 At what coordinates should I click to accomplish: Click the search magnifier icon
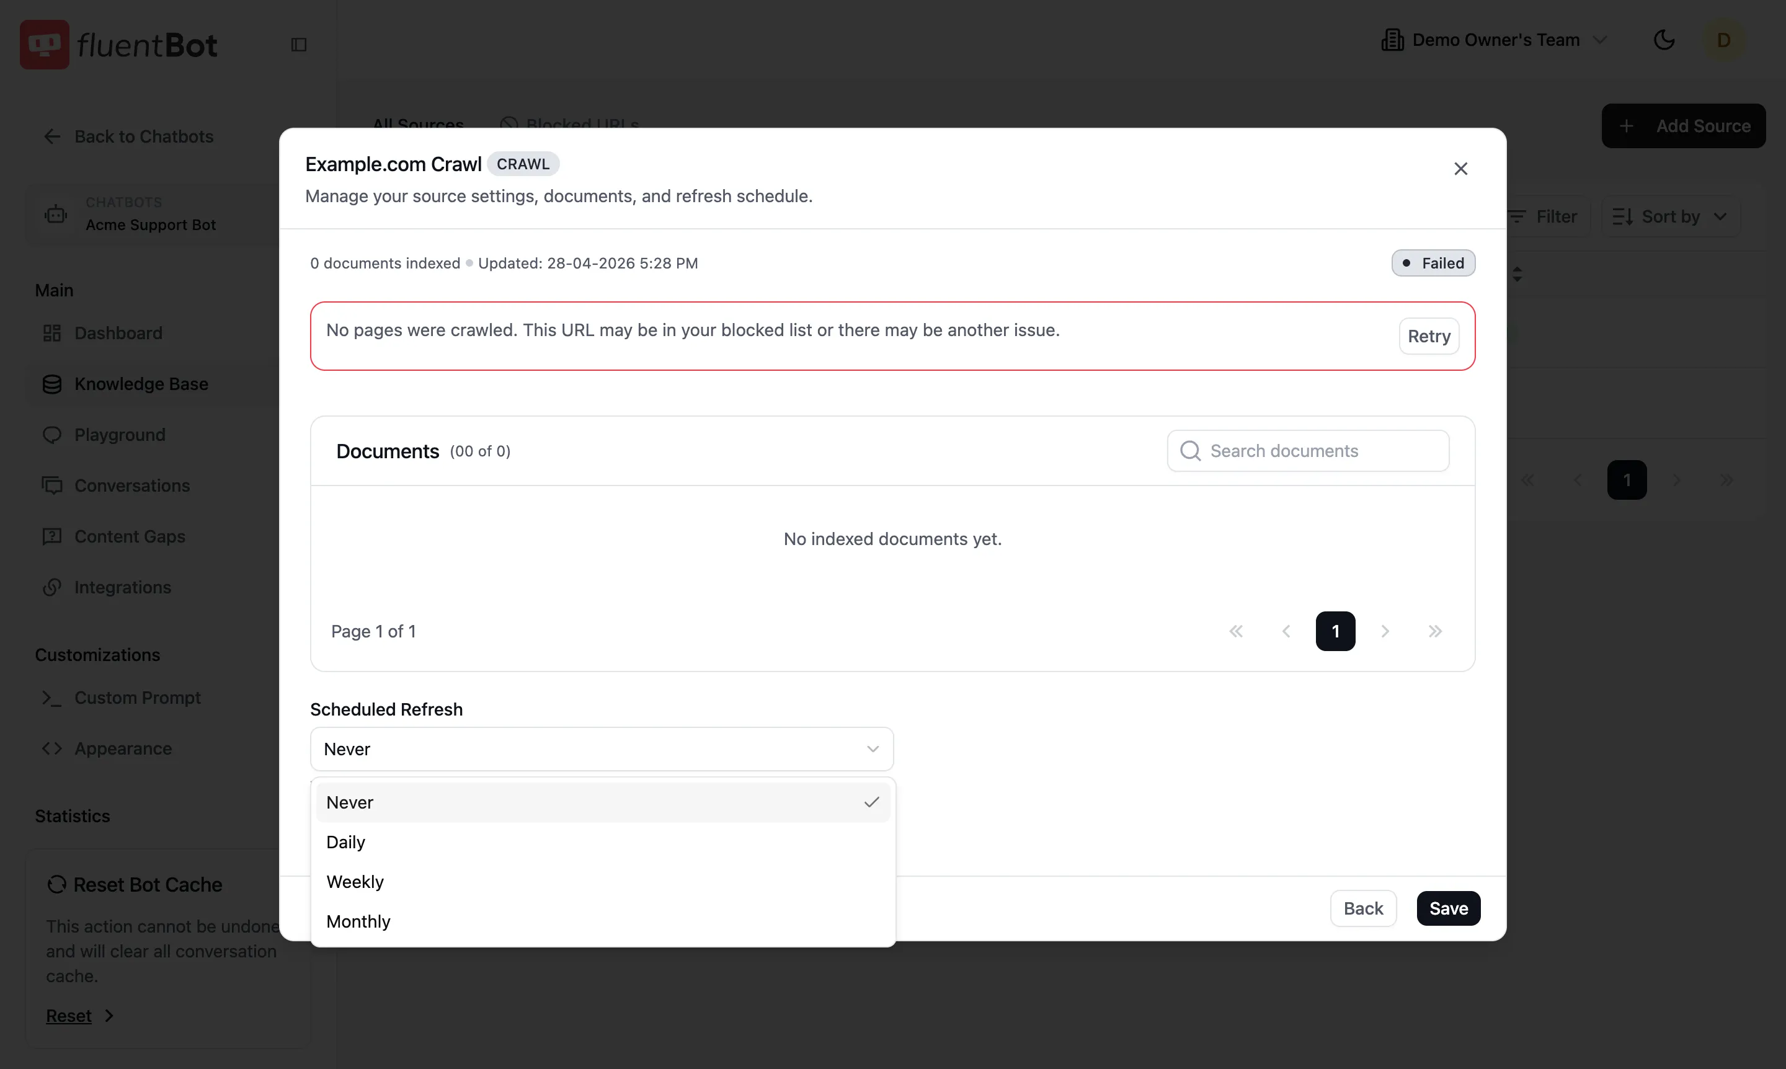click(1190, 451)
